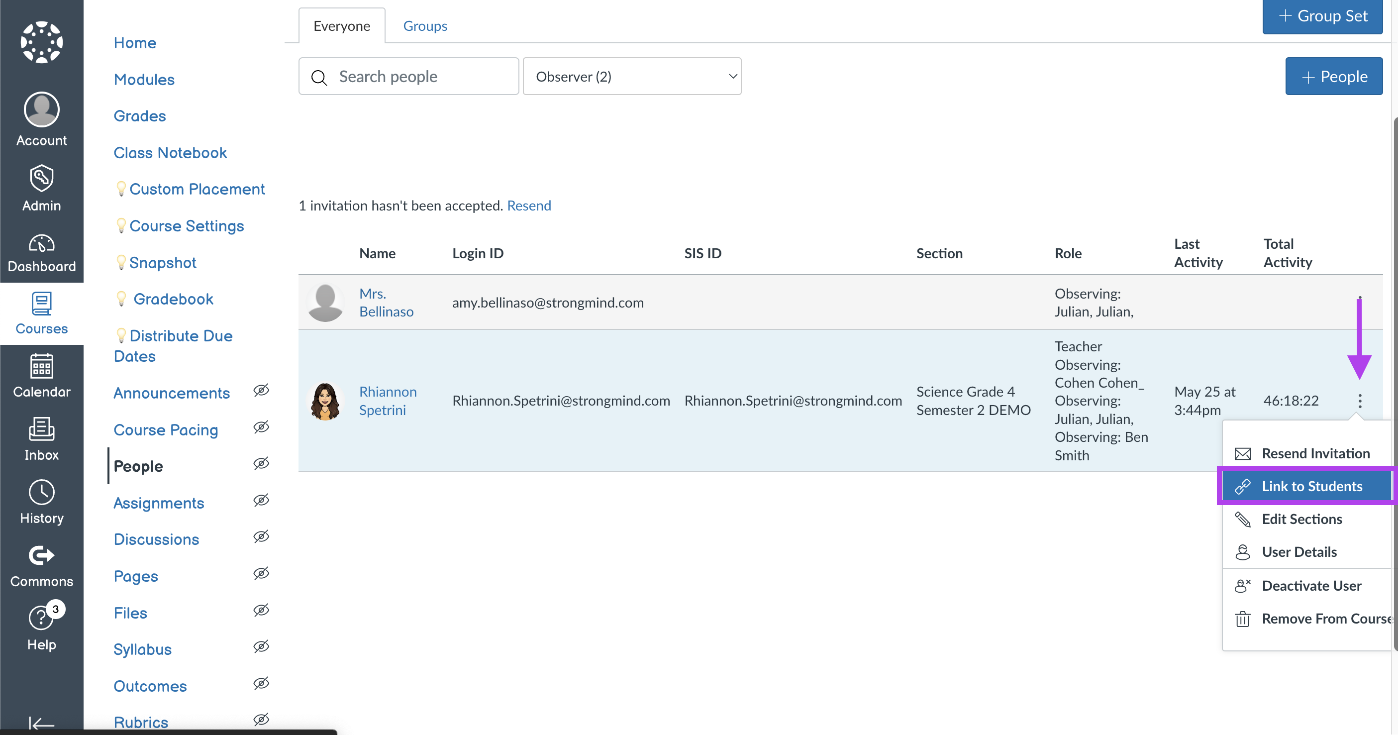The height and width of the screenshot is (735, 1398).
Task: Click the Science Grade 4 Semester 2 DEMO section
Action: tap(974, 401)
